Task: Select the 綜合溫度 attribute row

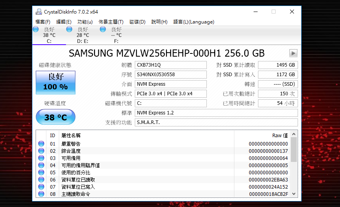Action: click(x=163, y=151)
